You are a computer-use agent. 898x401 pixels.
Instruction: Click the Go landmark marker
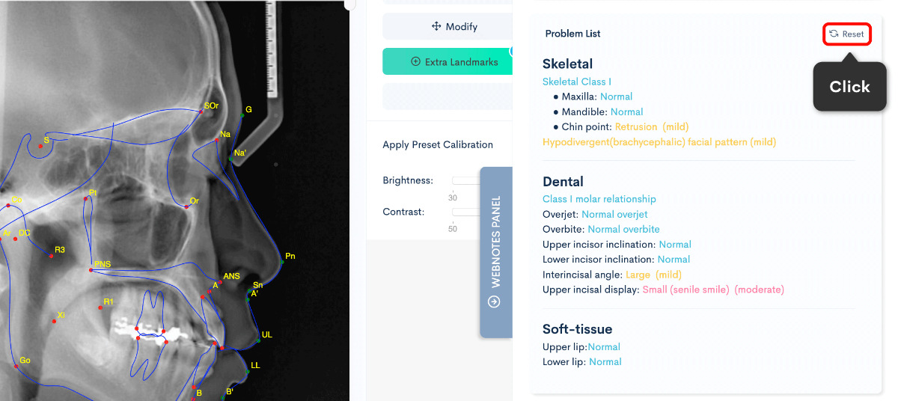[x=16, y=365]
